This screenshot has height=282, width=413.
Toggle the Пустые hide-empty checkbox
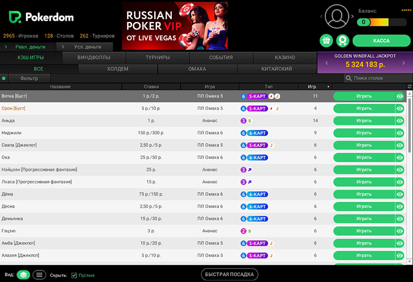point(74,275)
